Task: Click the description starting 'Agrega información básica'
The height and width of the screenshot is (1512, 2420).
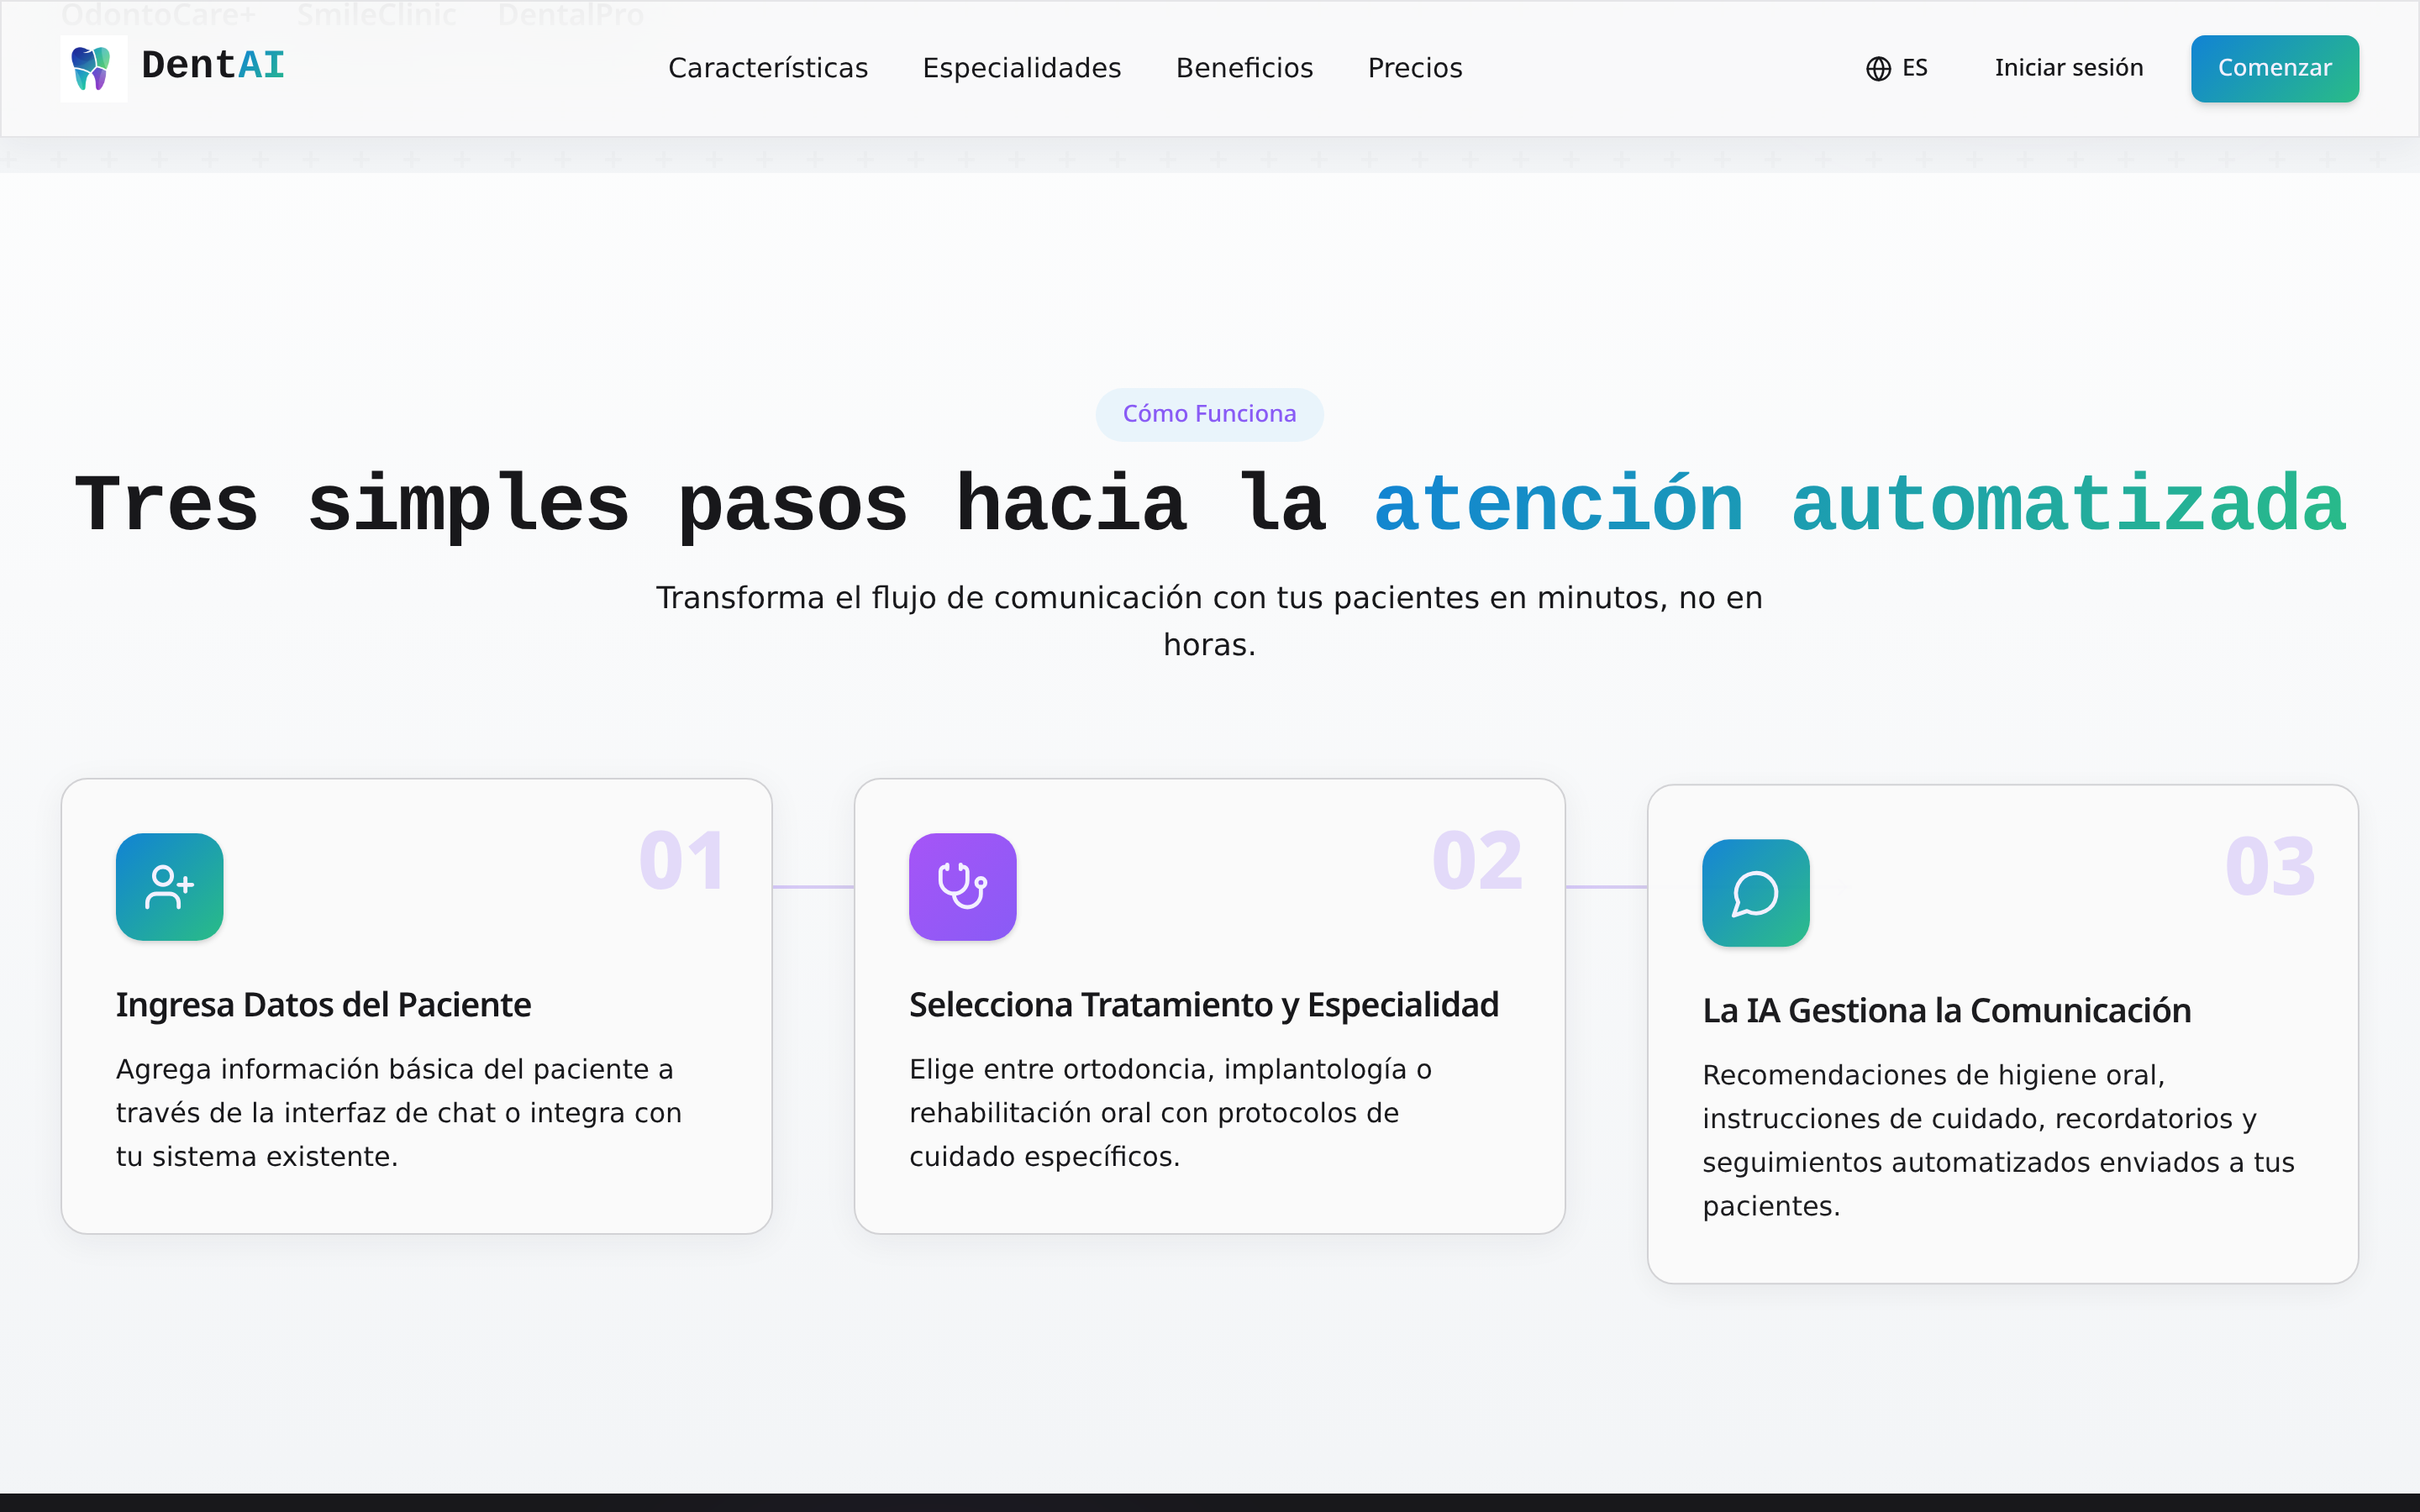Action: (398, 1112)
